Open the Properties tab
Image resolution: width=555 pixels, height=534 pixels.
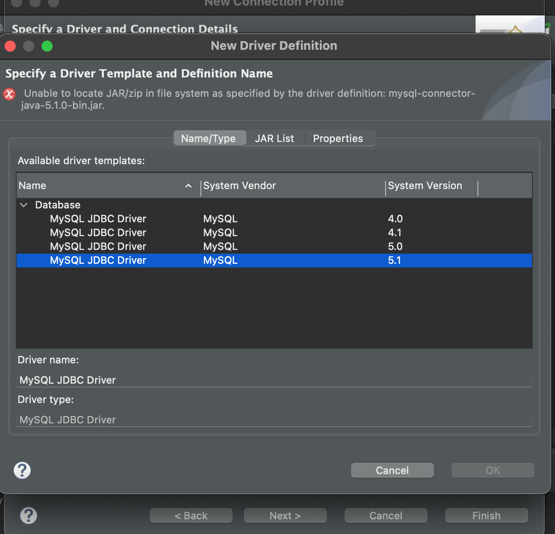click(338, 138)
